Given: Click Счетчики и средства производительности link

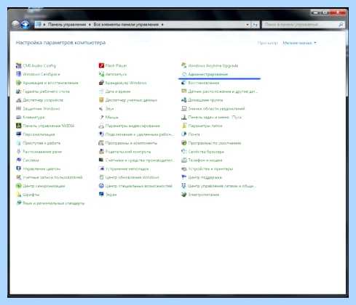Looking at the screenshot, I should [x=140, y=160].
